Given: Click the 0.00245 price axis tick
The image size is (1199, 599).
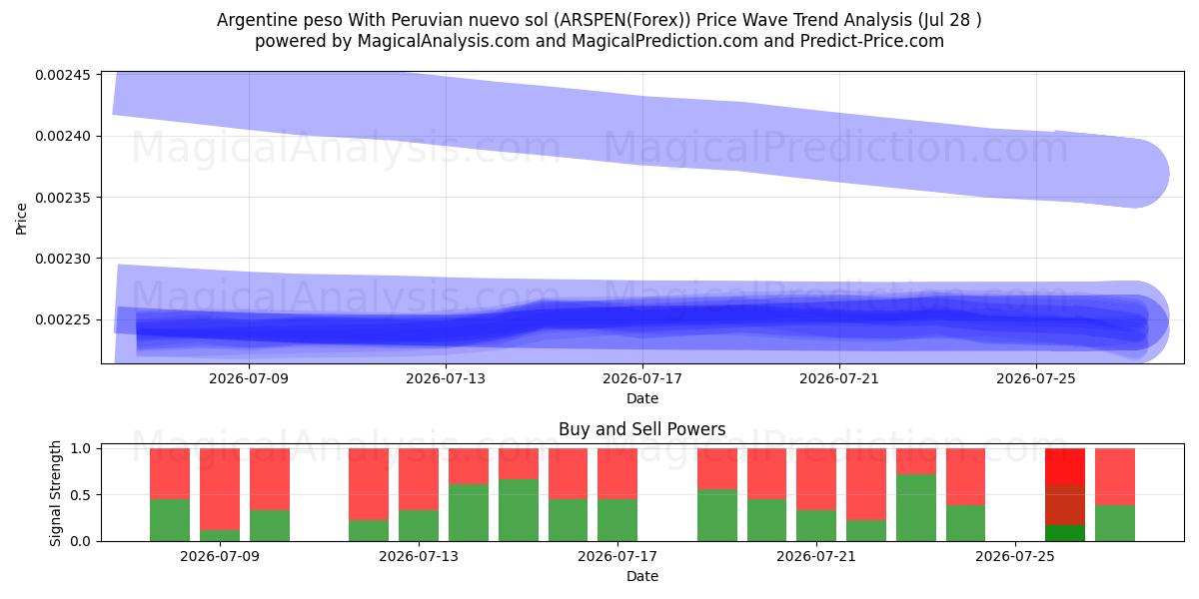Looking at the screenshot, I should tap(64, 75).
